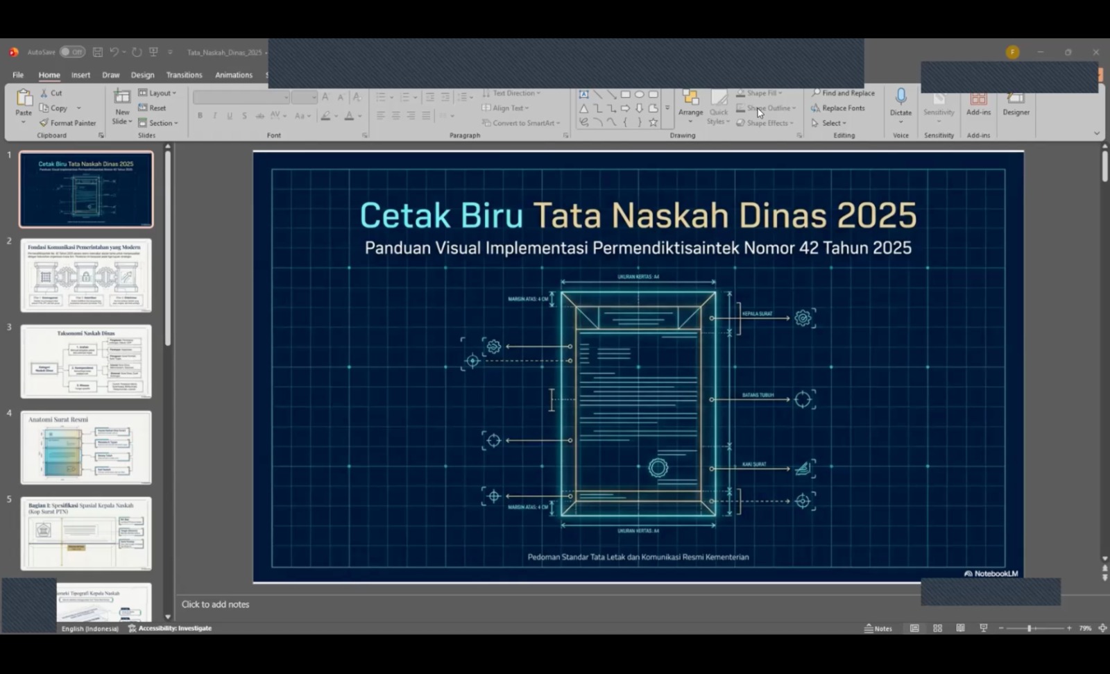The image size is (1110, 674).
Task: Click Cut in Clipboard group
Action: (x=51, y=93)
